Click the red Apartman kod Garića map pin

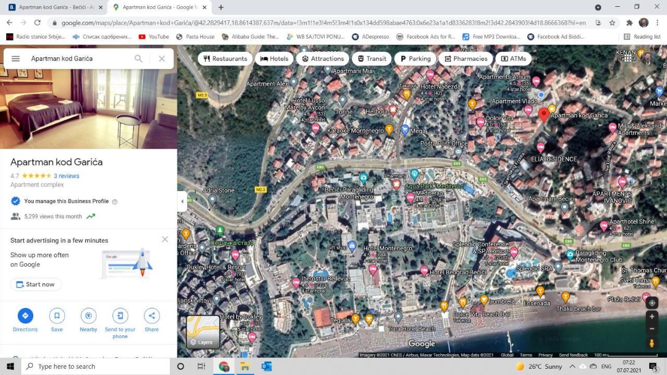point(544,115)
